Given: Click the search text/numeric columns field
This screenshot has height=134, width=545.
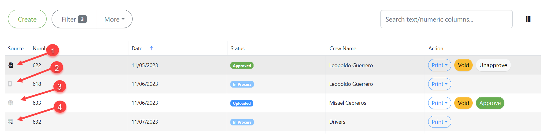Looking at the screenshot, I should [x=446, y=19].
